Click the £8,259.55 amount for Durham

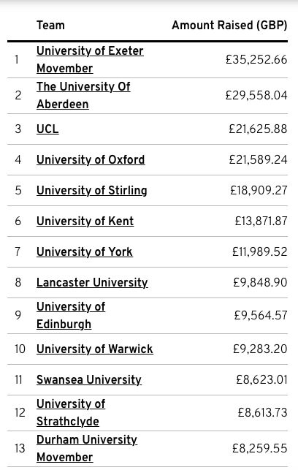(x=260, y=448)
